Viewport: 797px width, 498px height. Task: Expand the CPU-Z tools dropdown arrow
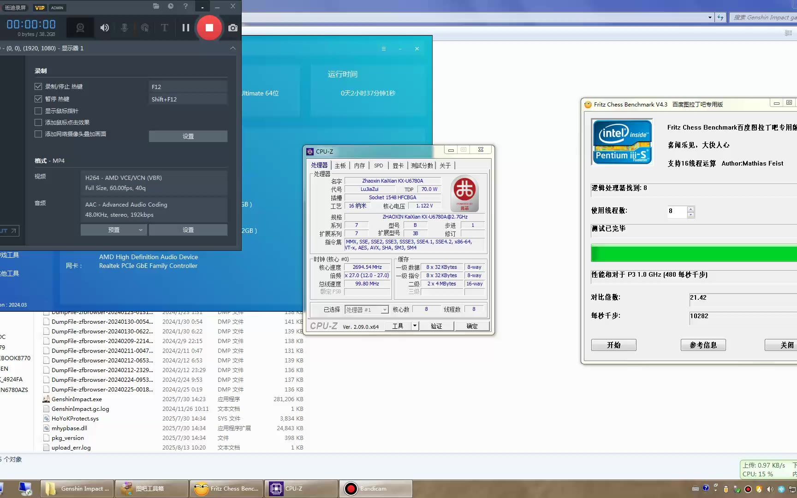click(x=415, y=326)
